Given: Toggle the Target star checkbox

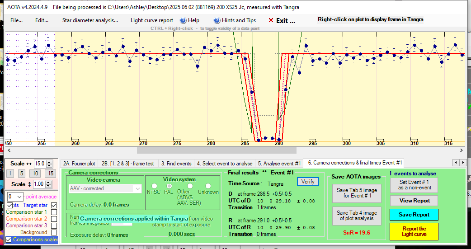Looking at the screenshot, I should [54, 205].
